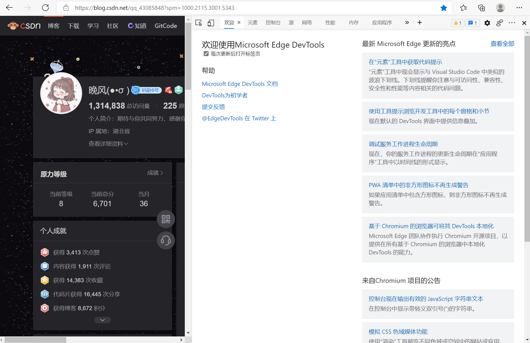Viewport: 530px width, 343px height.
Task: Open Microsoft Edge DevTools 文档 link
Action: (240, 84)
